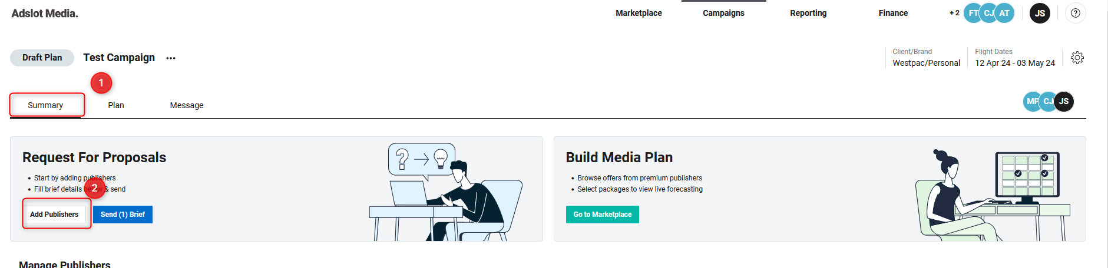Viewport: 1108px width, 268px height.
Task: Click the Adslot Media logo
Action: [45, 13]
